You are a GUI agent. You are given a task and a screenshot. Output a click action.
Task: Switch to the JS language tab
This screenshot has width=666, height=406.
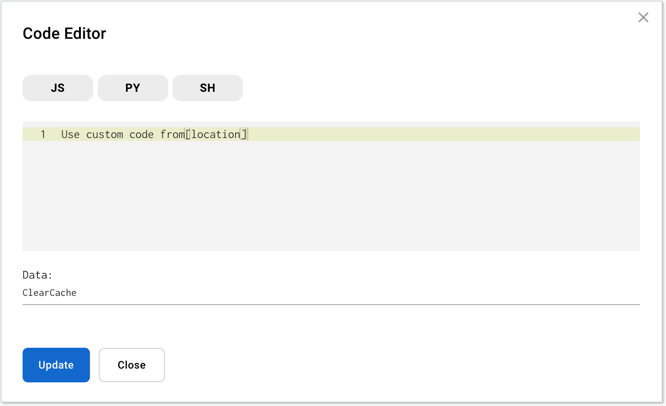pos(57,88)
